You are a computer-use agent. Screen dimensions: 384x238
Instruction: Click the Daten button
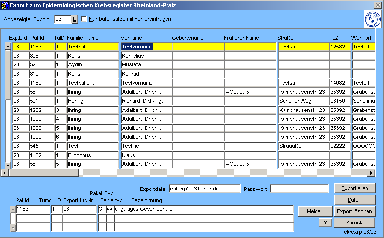[x=354, y=200]
